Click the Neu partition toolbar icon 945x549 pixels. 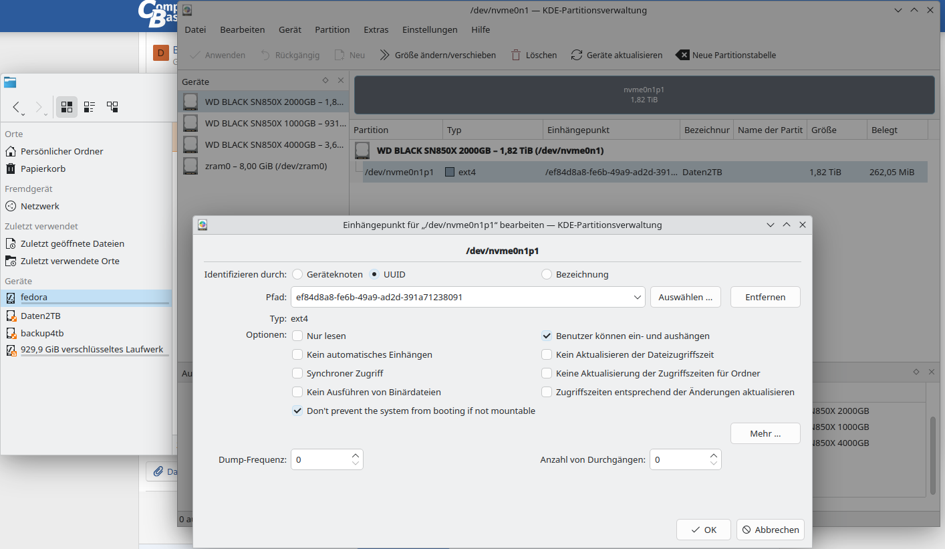pyautogui.click(x=340, y=55)
